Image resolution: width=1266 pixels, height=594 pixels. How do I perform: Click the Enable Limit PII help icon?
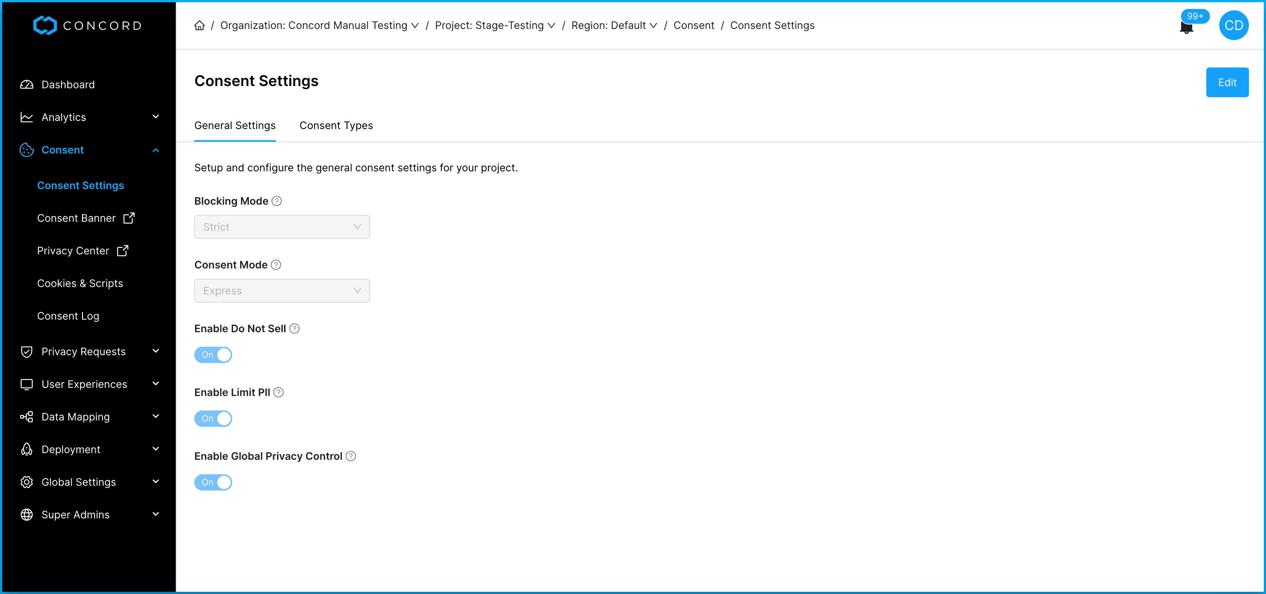point(278,392)
